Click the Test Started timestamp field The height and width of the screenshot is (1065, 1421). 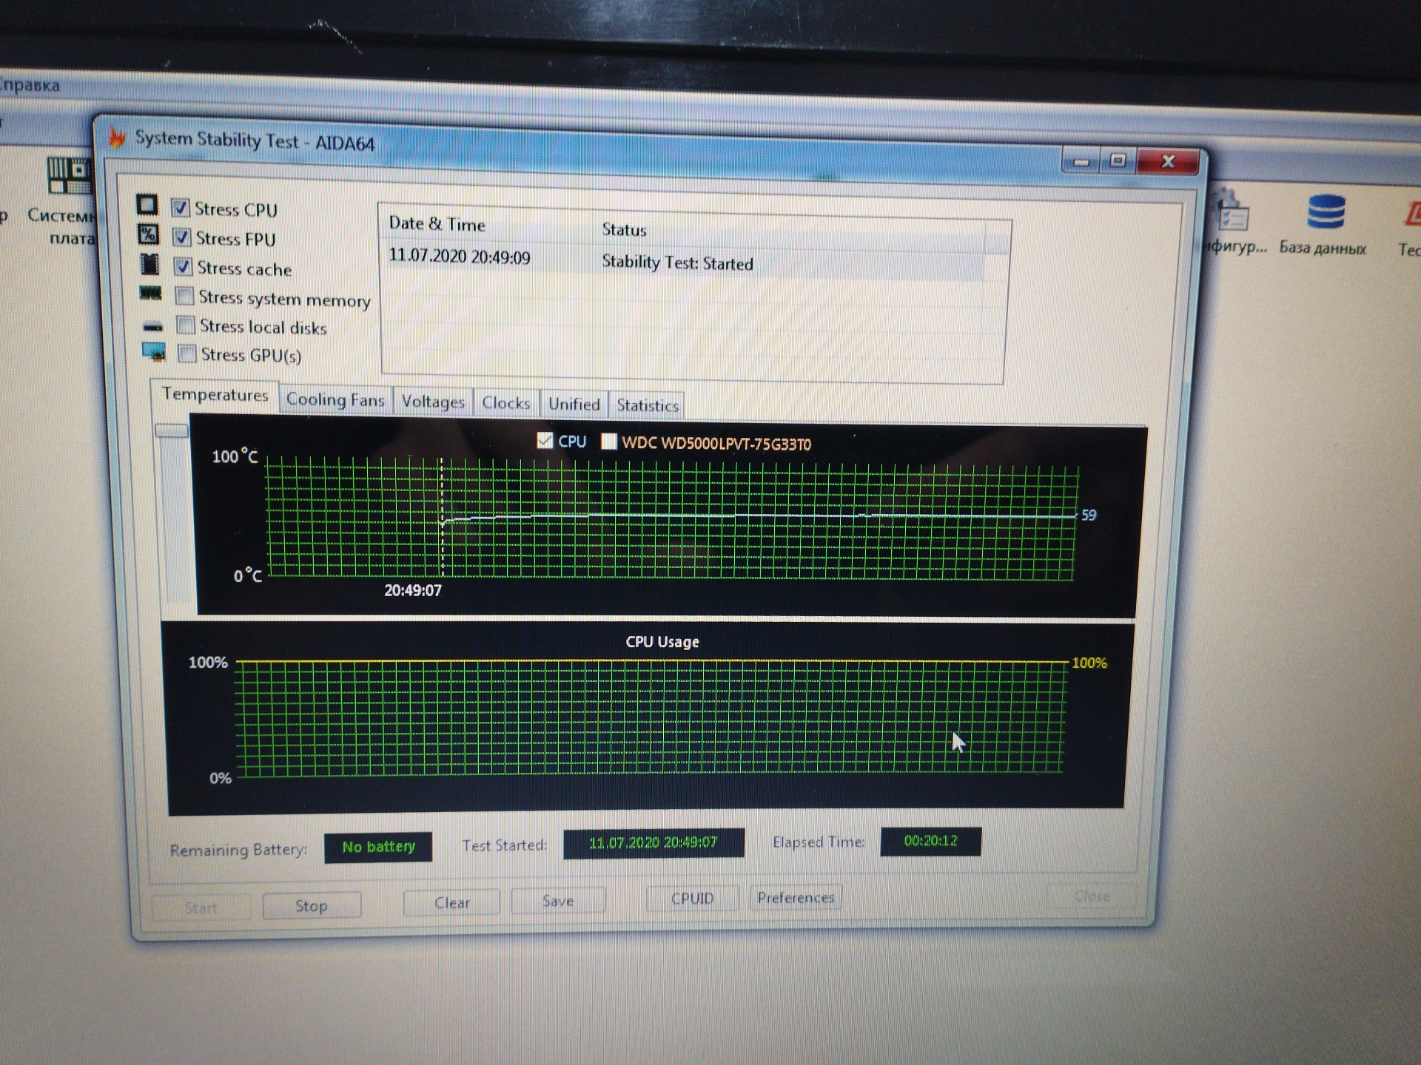(654, 843)
